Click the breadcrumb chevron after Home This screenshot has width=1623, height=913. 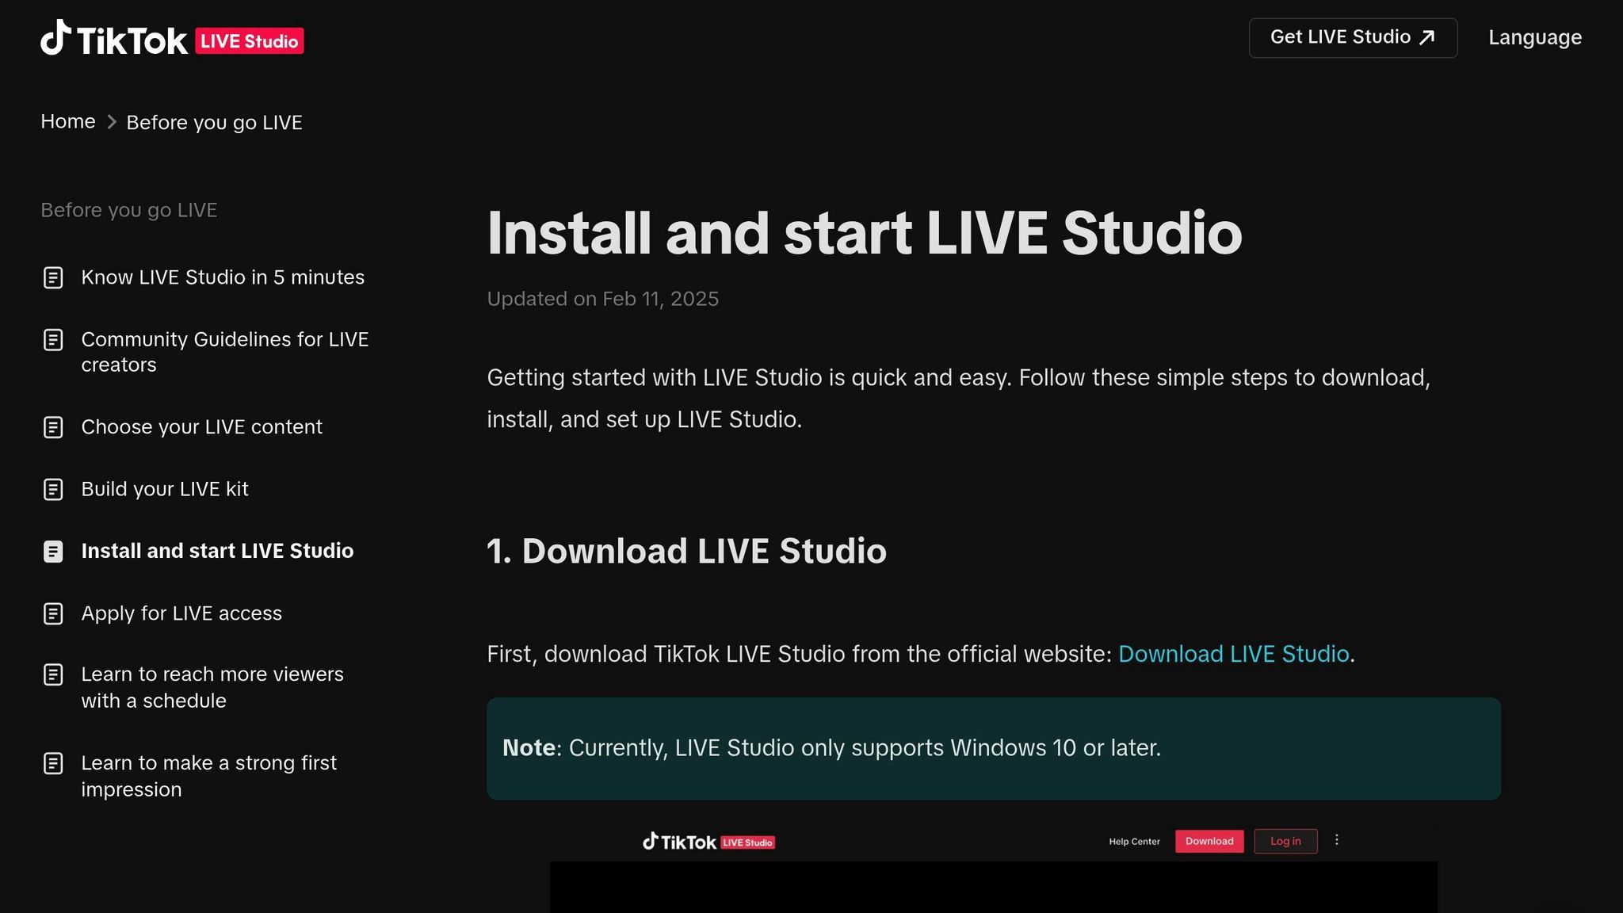click(109, 122)
